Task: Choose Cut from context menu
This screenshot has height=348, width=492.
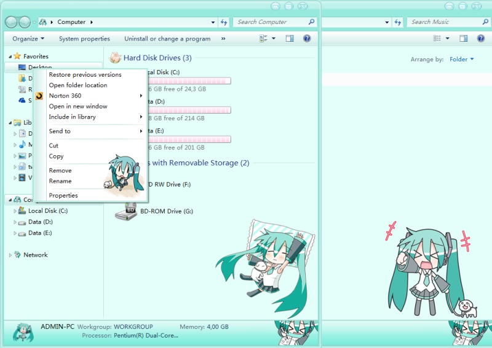Action: [x=90, y=145]
